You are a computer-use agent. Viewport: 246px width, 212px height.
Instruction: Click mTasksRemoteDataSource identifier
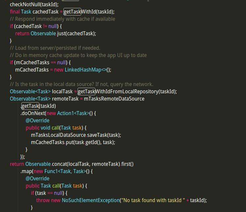tap(114, 99)
